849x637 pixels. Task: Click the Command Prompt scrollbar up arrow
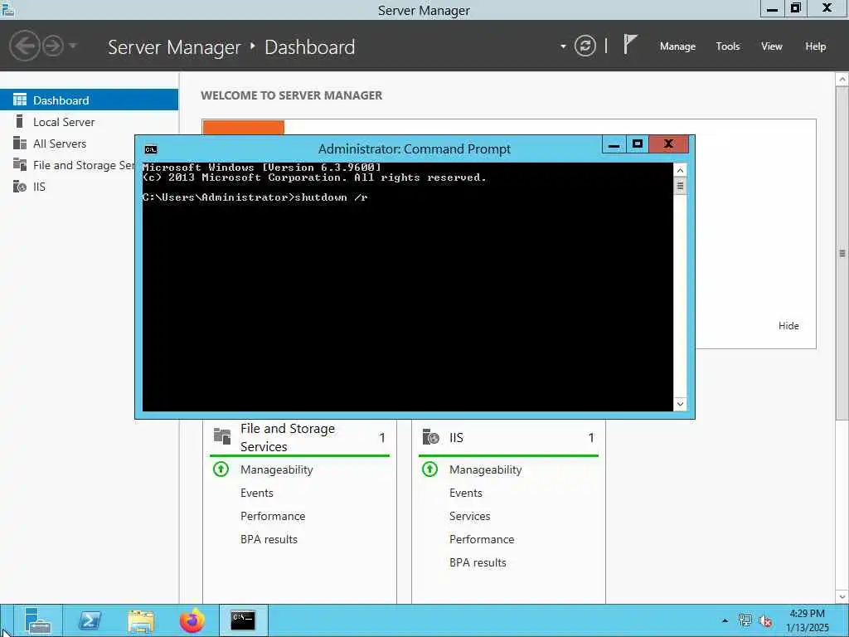coord(680,170)
